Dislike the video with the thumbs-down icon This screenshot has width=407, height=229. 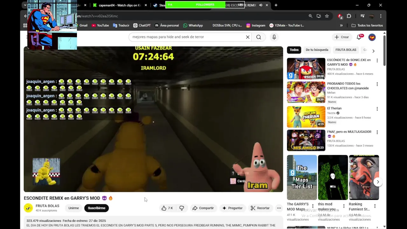pos(182,208)
